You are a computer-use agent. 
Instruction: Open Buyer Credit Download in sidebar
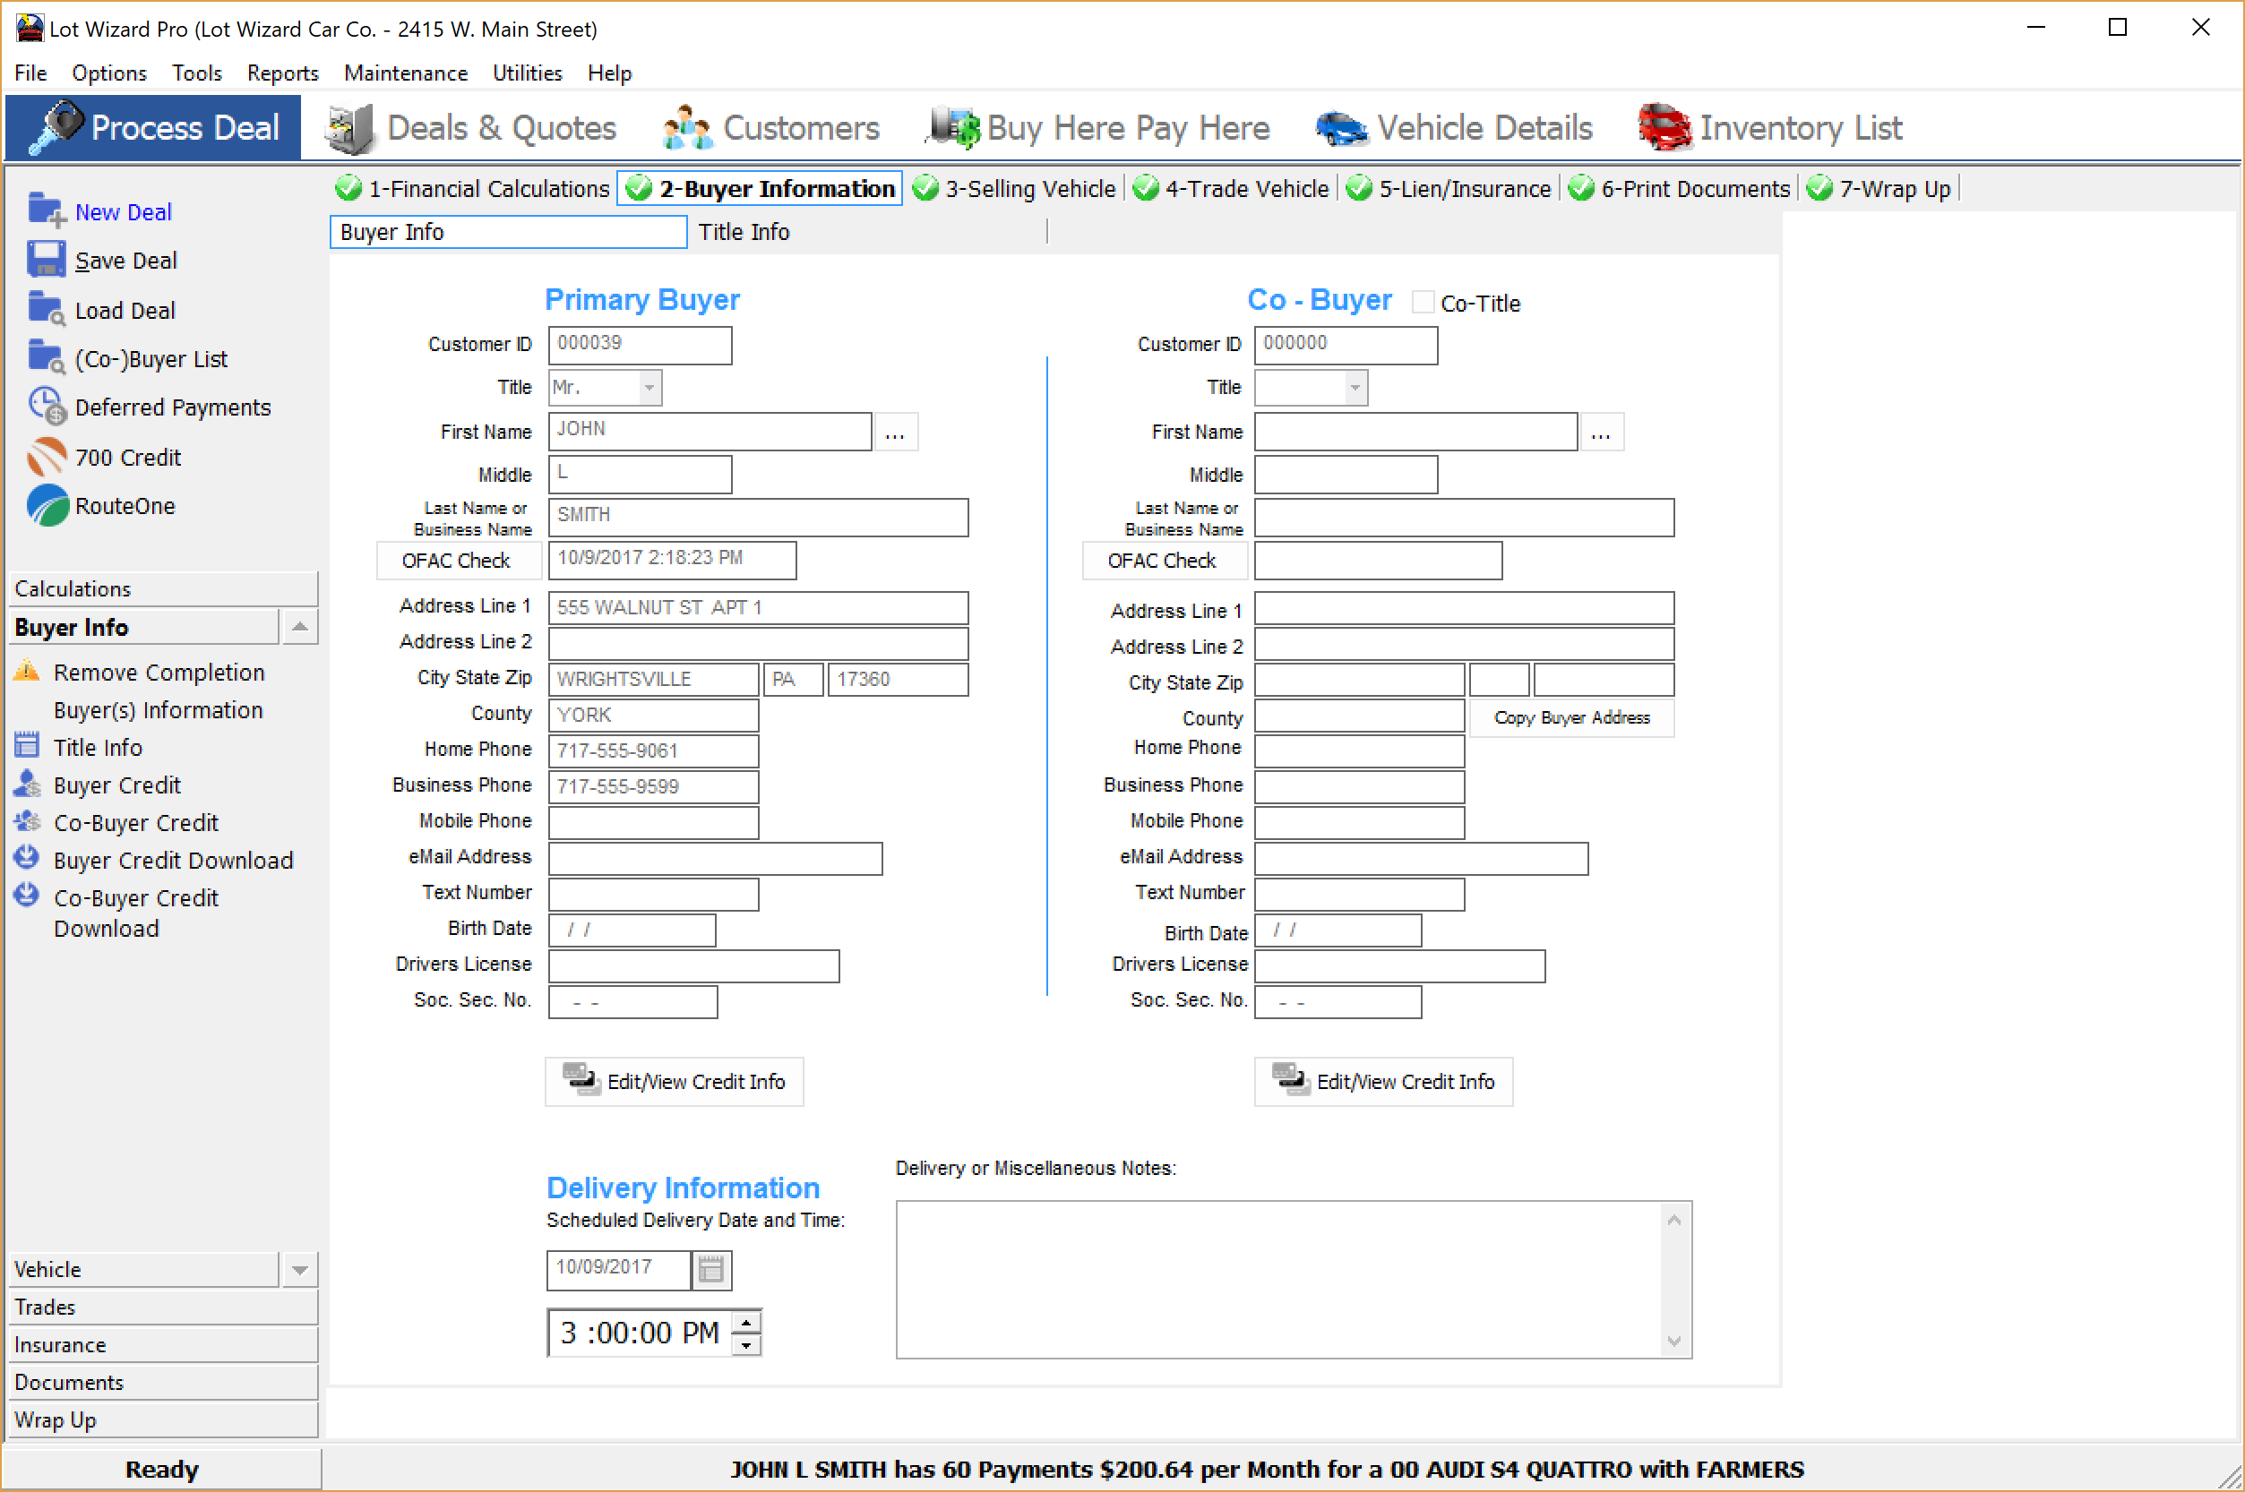(x=172, y=860)
